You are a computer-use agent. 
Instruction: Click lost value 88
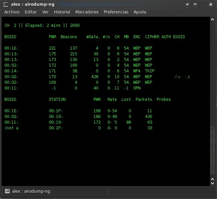(129, 122)
